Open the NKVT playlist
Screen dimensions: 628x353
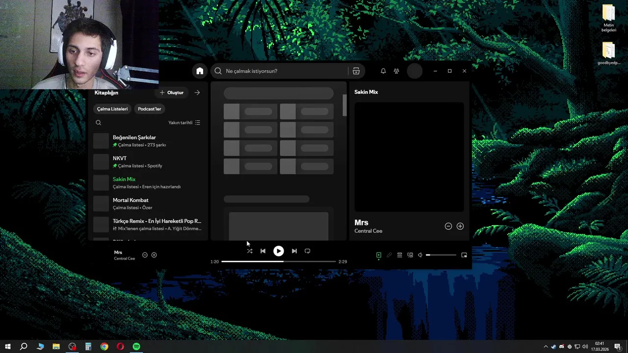(147, 162)
